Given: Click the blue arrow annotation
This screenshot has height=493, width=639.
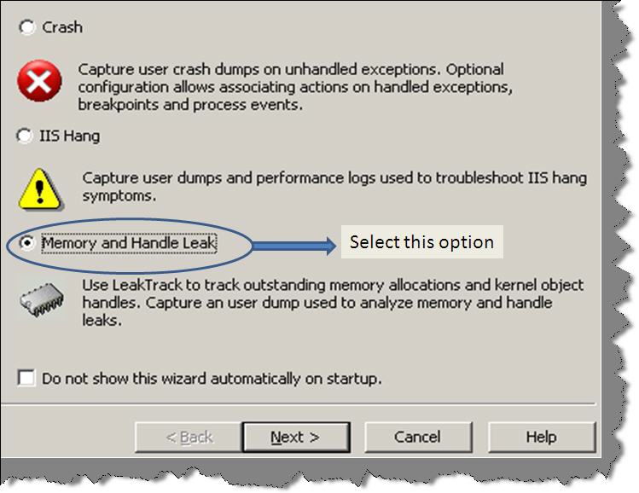Looking at the screenshot, I should 293,246.
